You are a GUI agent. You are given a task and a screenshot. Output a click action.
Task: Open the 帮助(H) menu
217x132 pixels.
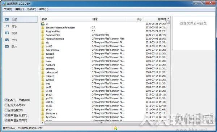coord(44,9)
